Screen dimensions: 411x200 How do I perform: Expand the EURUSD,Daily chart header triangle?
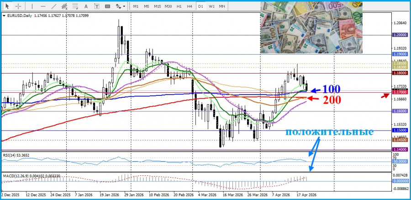pyautogui.click(x=4, y=16)
